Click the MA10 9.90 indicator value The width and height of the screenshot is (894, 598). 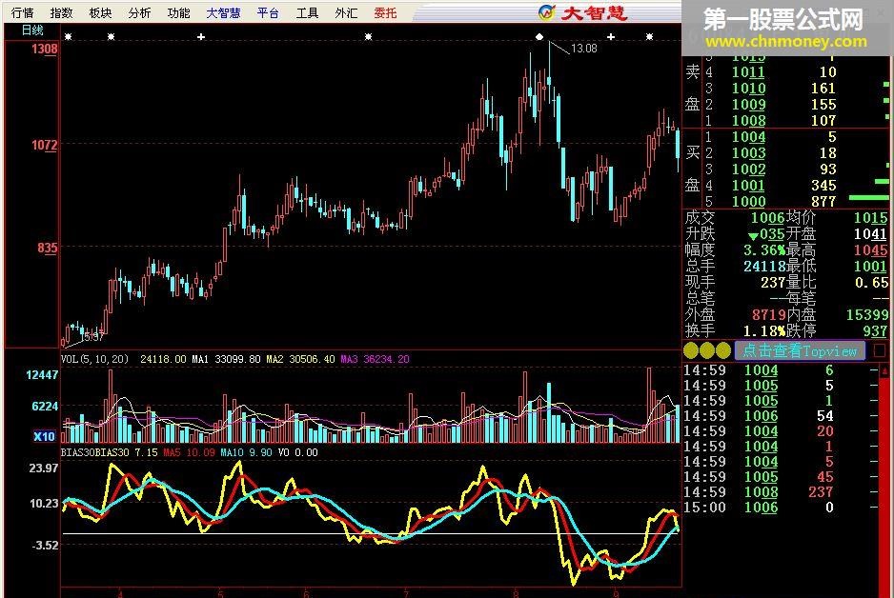pyautogui.click(x=246, y=452)
